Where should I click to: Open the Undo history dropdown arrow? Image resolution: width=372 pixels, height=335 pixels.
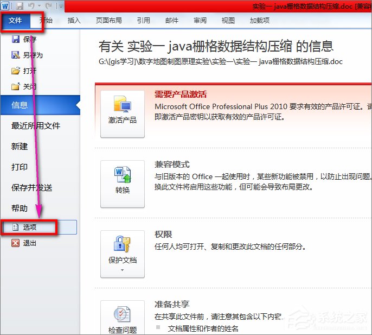(x=39, y=6)
